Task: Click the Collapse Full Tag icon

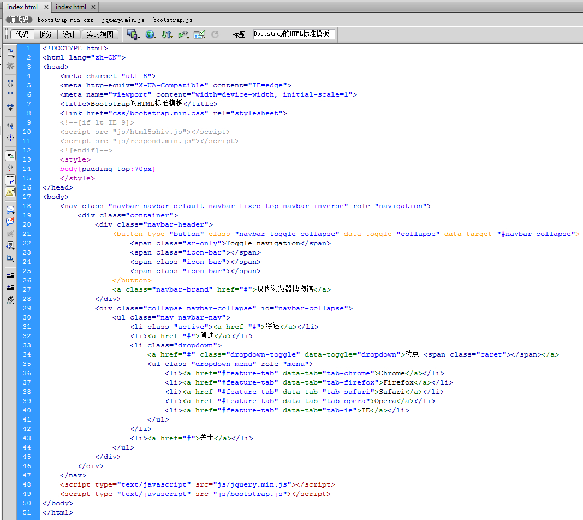Action: pyautogui.click(x=10, y=84)
